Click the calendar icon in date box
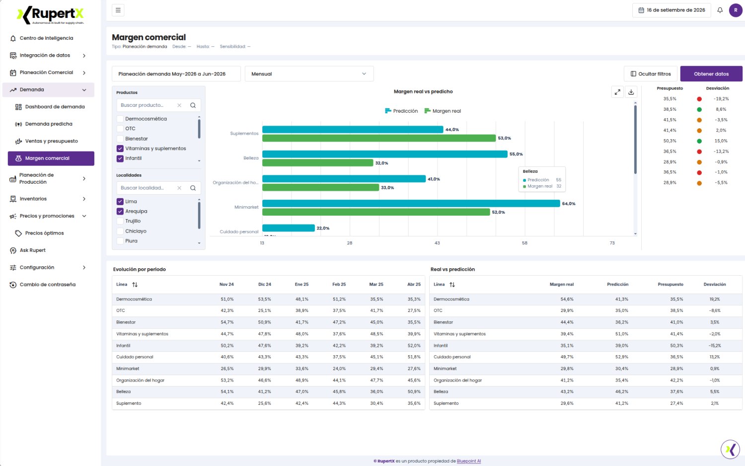745x466 pixels. [641, 10]
